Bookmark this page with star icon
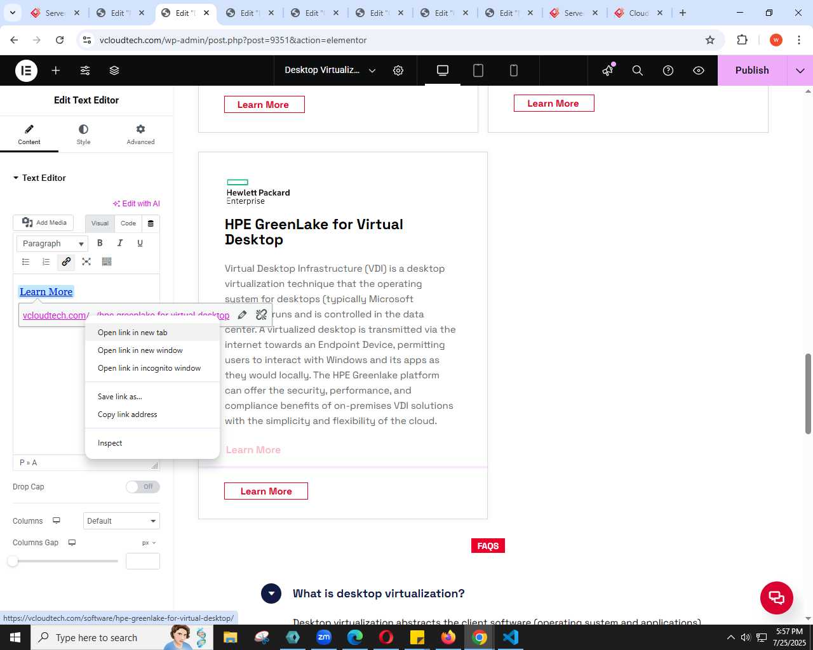 (x=710, y=40)
